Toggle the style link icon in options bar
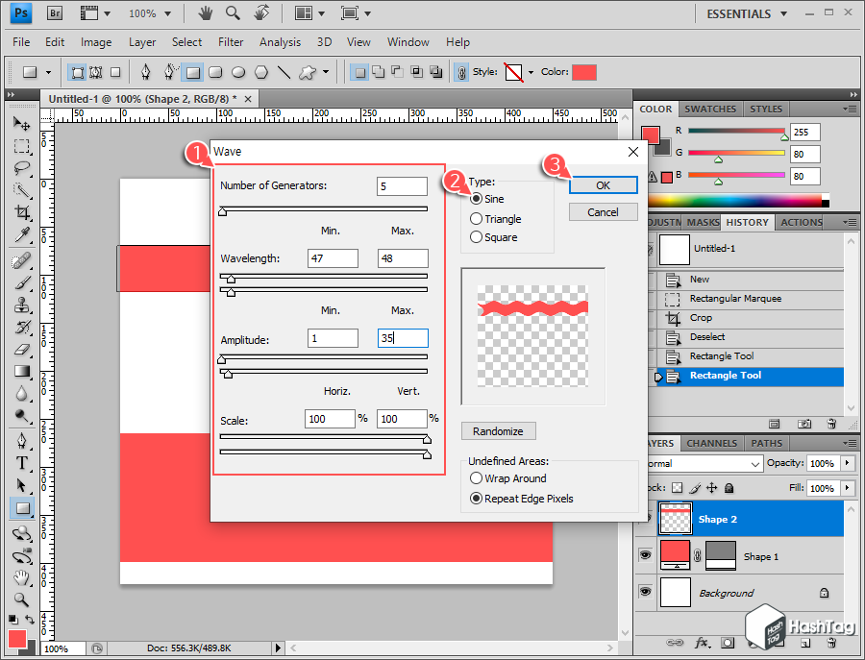The width and height of the screenshot is (865, 660). click(461, 72)
